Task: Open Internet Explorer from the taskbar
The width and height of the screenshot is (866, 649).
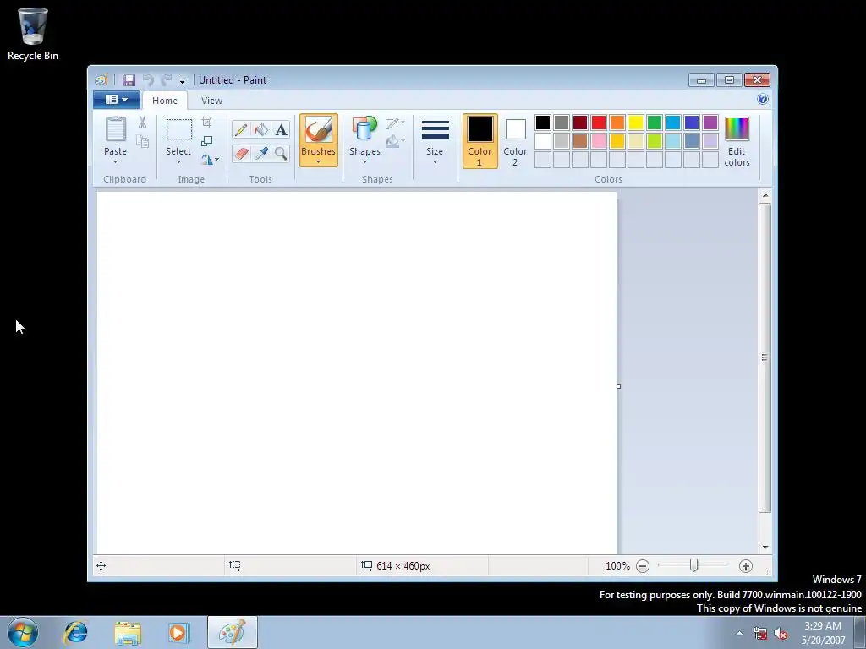Action: pyautogui.click(x=75, y=632)
